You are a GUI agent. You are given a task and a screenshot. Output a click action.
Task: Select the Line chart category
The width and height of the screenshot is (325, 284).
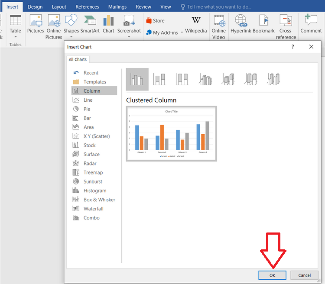[94, 100]
